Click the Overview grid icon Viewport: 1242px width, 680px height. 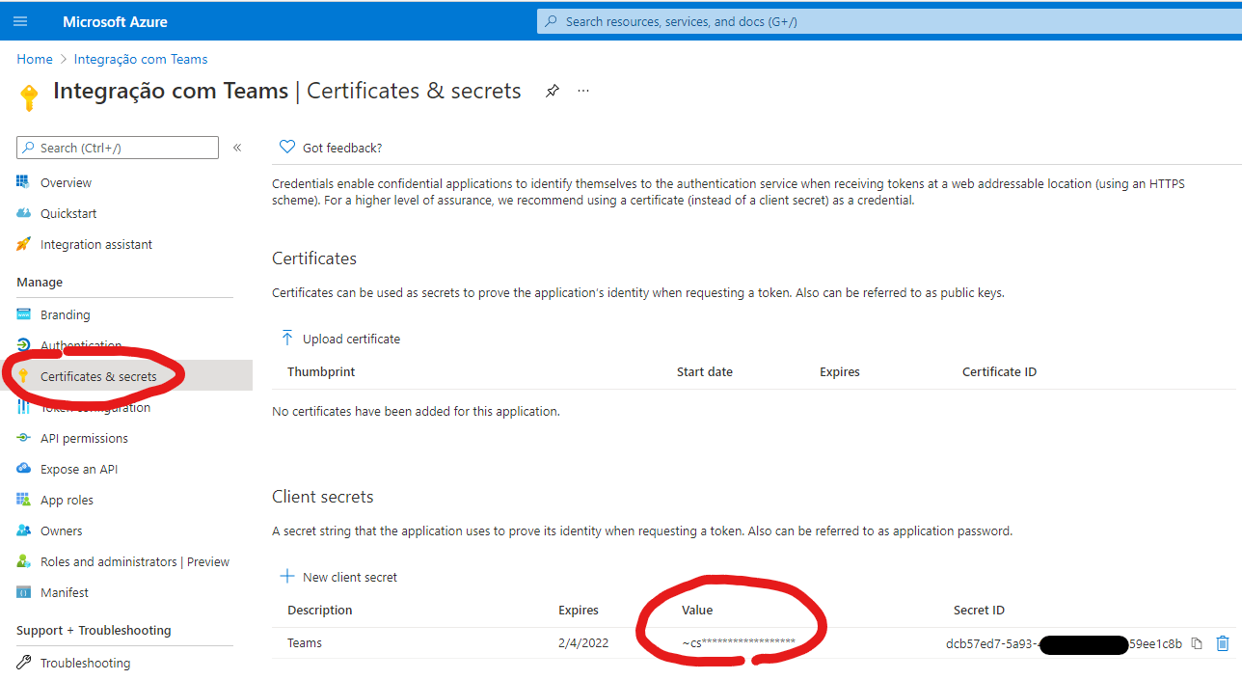click(x=23, y=182)
